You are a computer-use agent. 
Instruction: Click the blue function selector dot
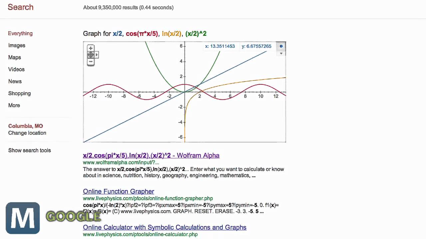(281, 46)
